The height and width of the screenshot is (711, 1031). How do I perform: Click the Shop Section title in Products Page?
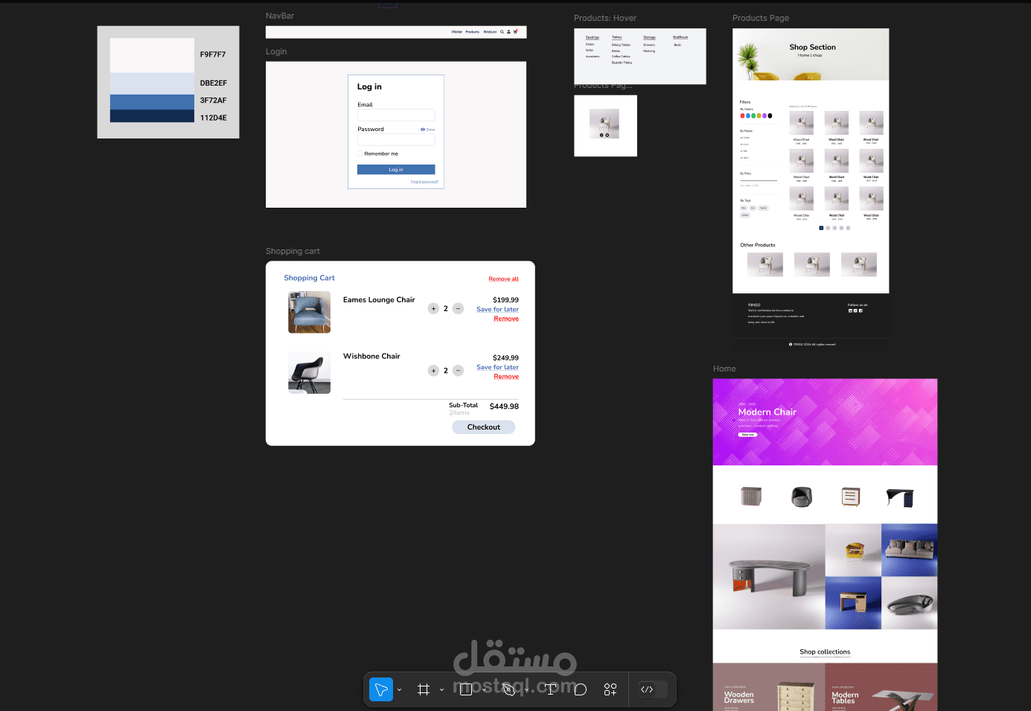(x=812, y=47)
